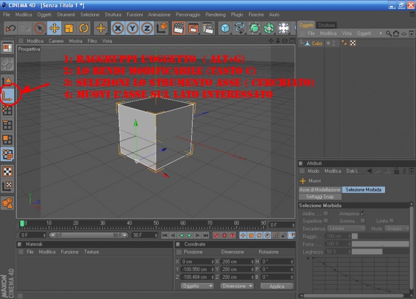Select the Edges mode icon
This screenshot has width=416, height=299.
coord(7,125)
